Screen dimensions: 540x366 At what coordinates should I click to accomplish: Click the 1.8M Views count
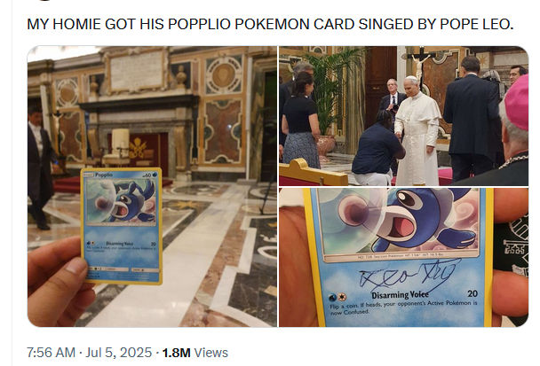pos(195,353)
